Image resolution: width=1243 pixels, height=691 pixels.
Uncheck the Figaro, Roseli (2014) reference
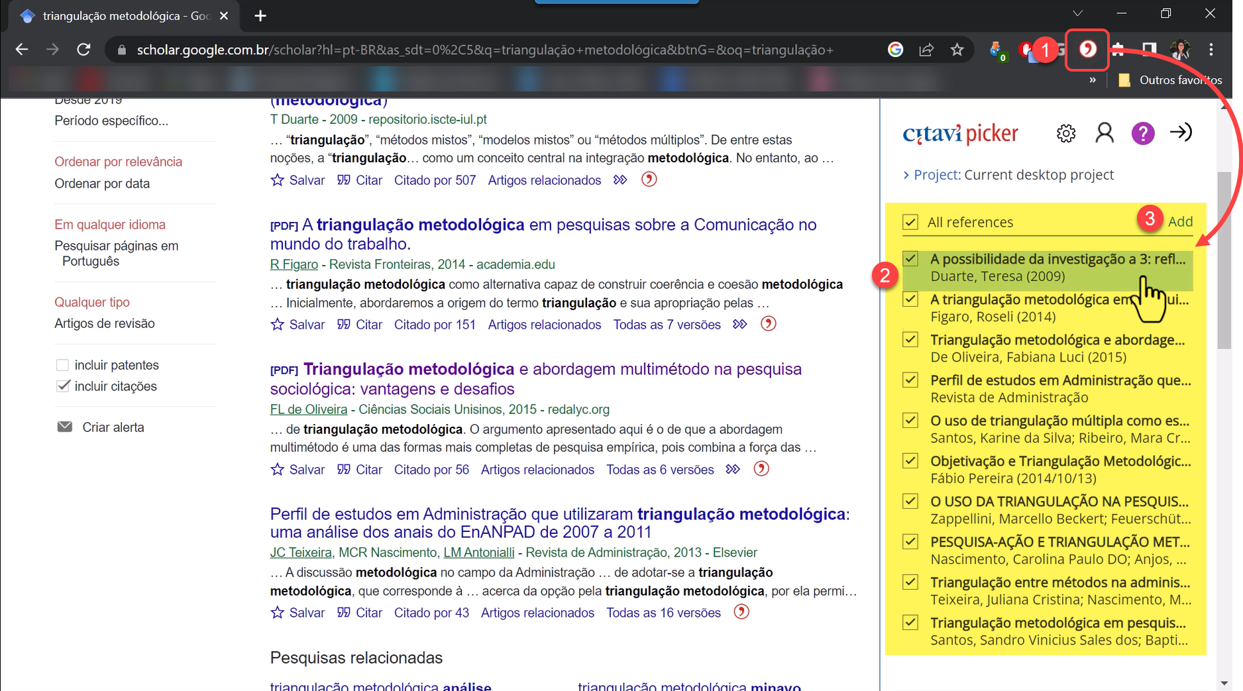(911, 299)
